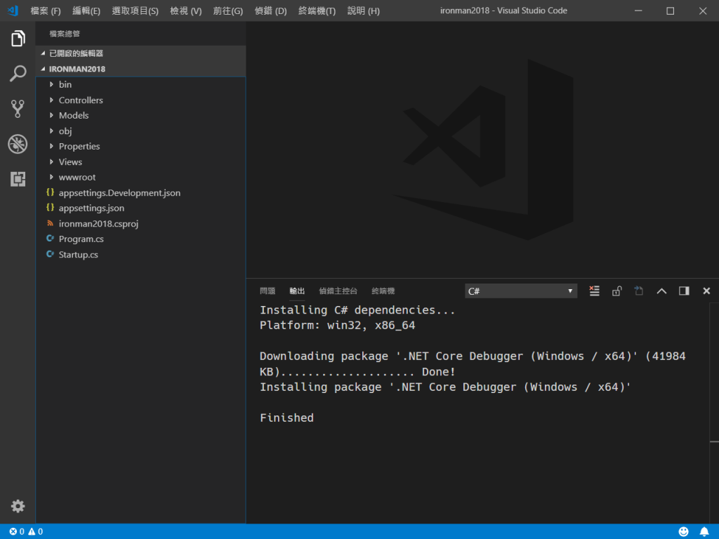Image resolution: width=719 pixels, height=539 pixels.
Task: Open the 終端機(T) menu
Action: [317, 11]
